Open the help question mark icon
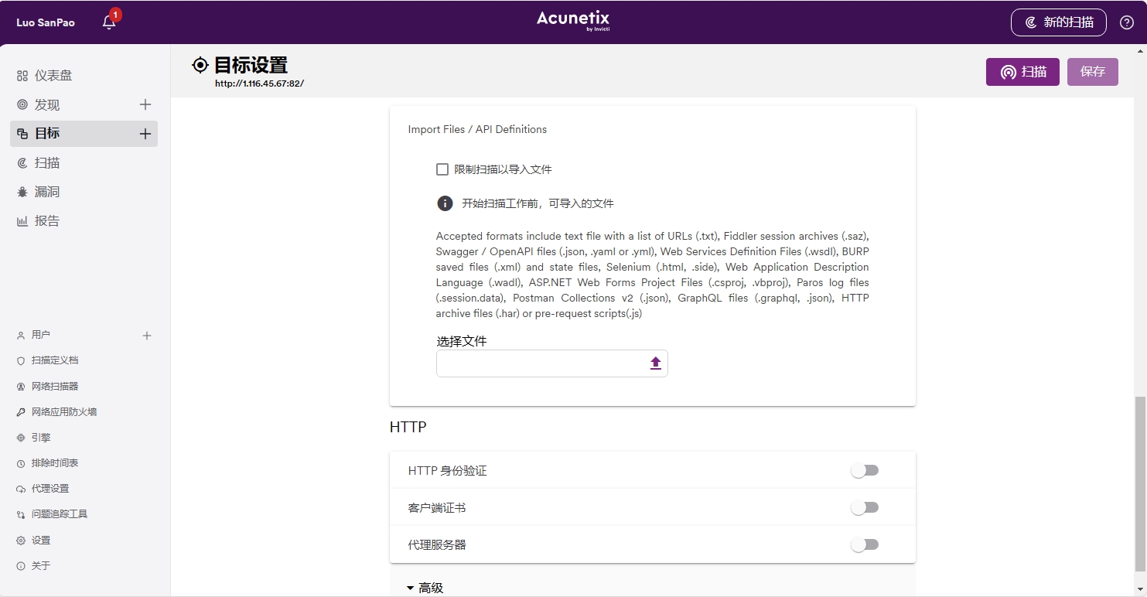The width and height of the screenshot is (1147, 597). click(1127, 22)
